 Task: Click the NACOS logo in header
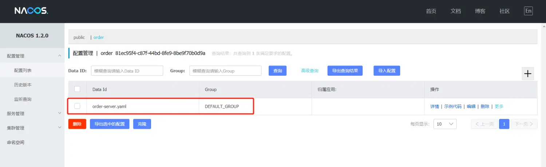tap(31, 11)
